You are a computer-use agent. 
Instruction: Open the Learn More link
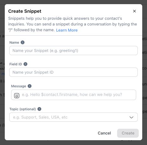(67, 30)
